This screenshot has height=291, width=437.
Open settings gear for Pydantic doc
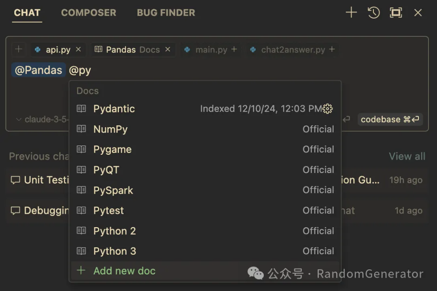click(x=328, y=109)
